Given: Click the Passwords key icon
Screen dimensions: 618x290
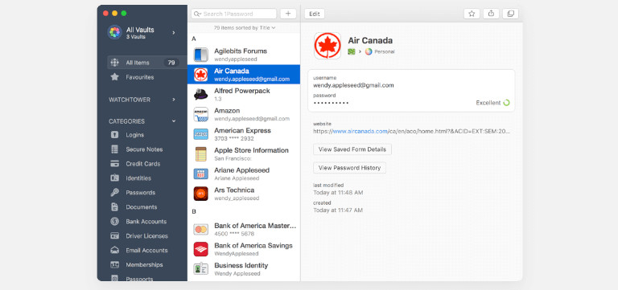Looking at the screenshot, I should (x=115, y=193).
